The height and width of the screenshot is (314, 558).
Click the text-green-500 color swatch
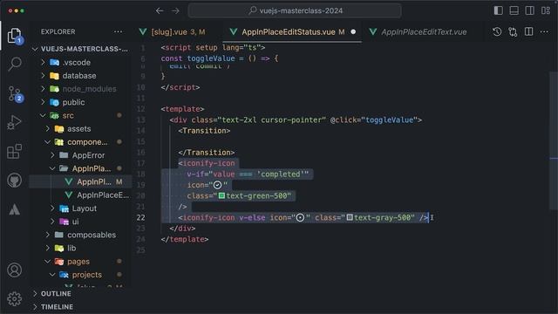221,195
